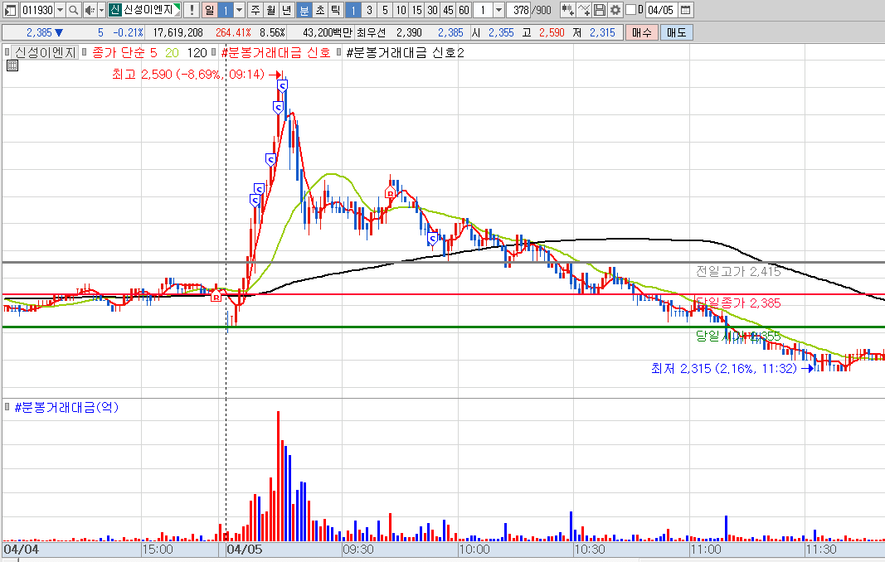Click the add candlestick chart icon
Viewport: 885px width, 562px height.
(568, 10)
